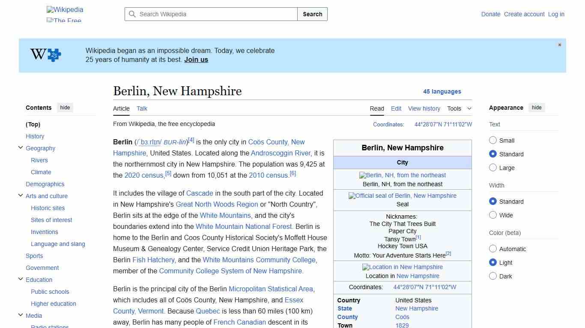Open the View history tab
This screenshot has width=585, height=328.
click(424, 108)
